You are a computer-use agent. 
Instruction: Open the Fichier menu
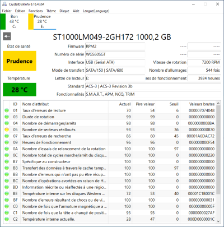coord(7,11)
